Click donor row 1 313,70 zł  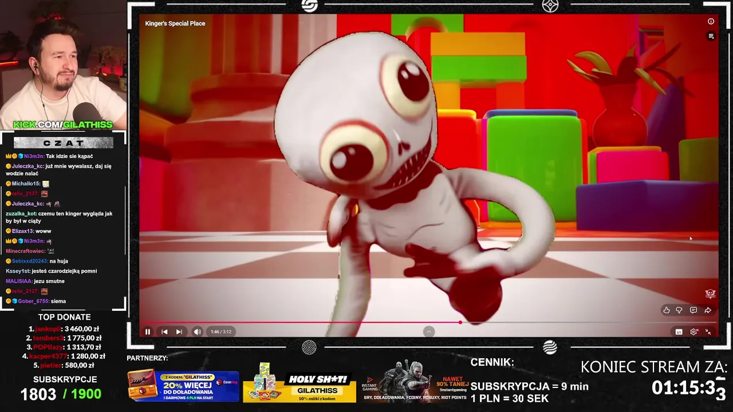pyautogui.click(x=64, y=347)
